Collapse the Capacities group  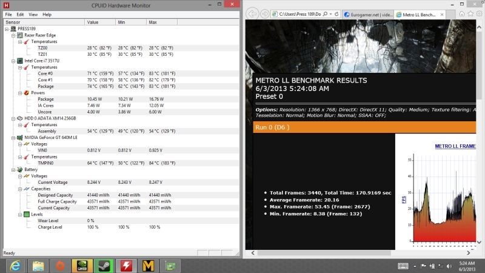tap(20, 189)
